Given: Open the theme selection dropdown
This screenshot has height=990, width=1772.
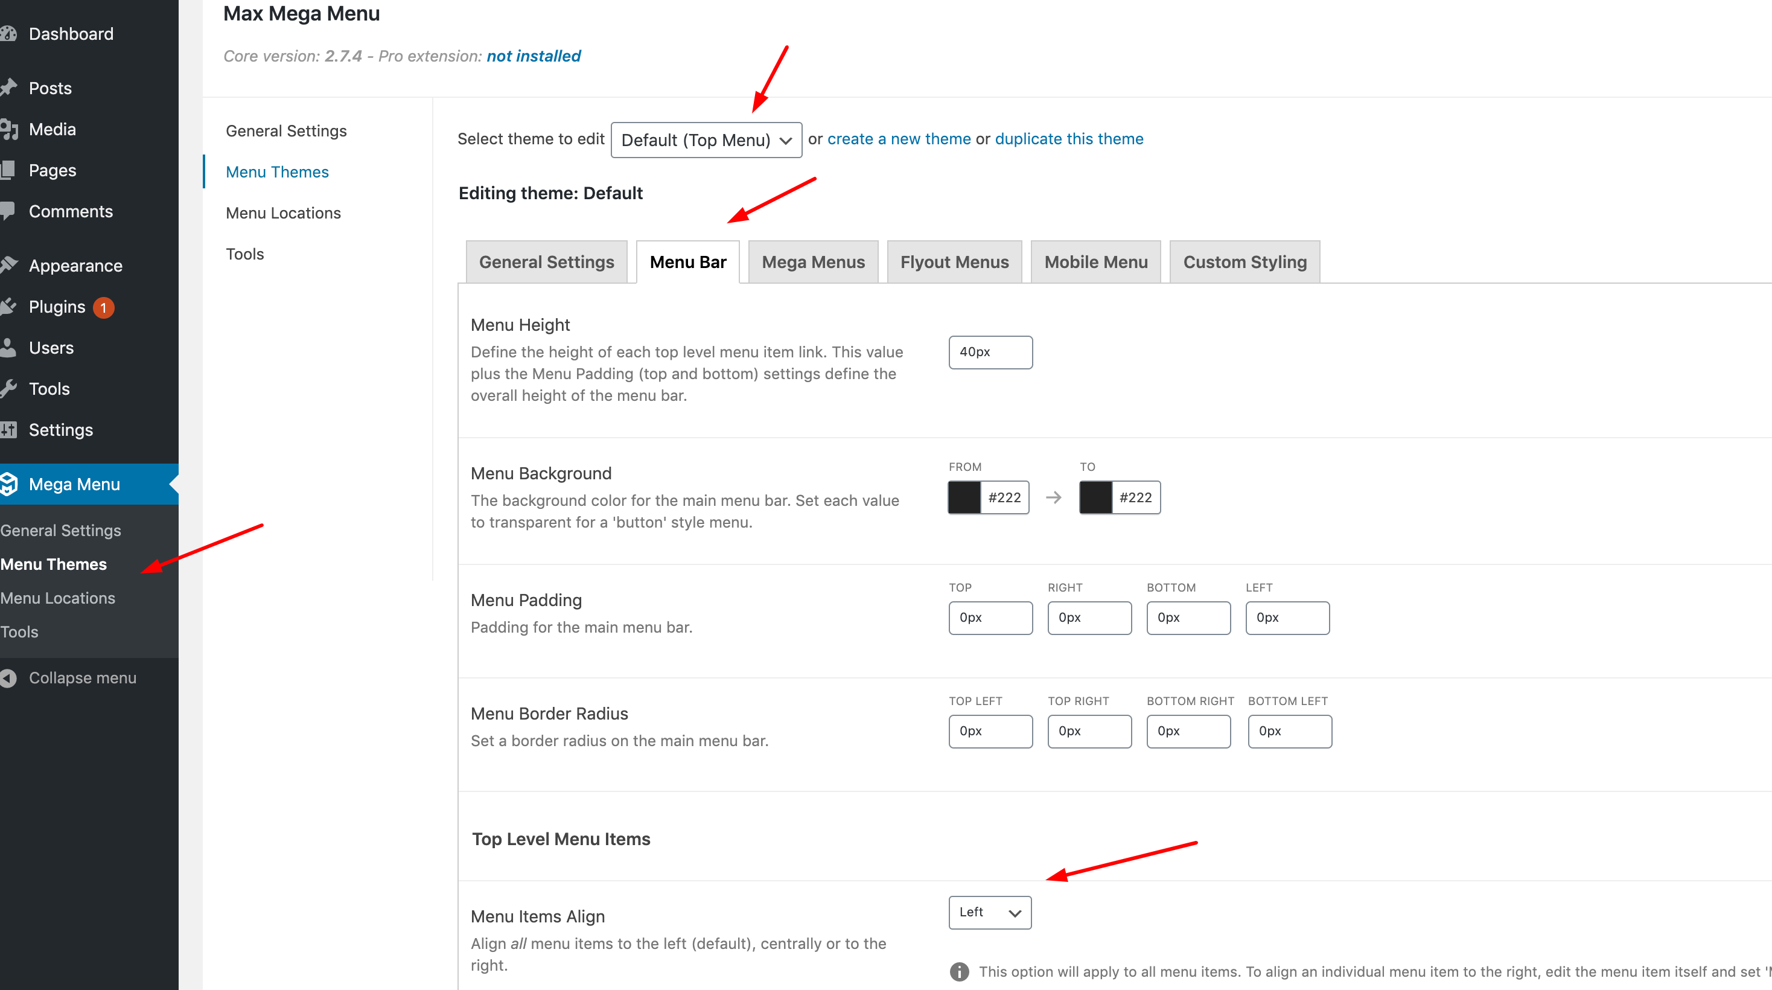Looking at the screenshot, I should click(x=706, y=139).
